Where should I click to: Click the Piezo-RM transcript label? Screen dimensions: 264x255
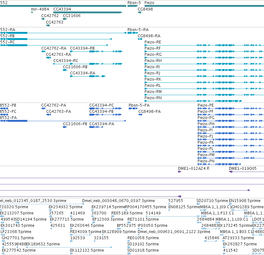(x=153, y=92)
